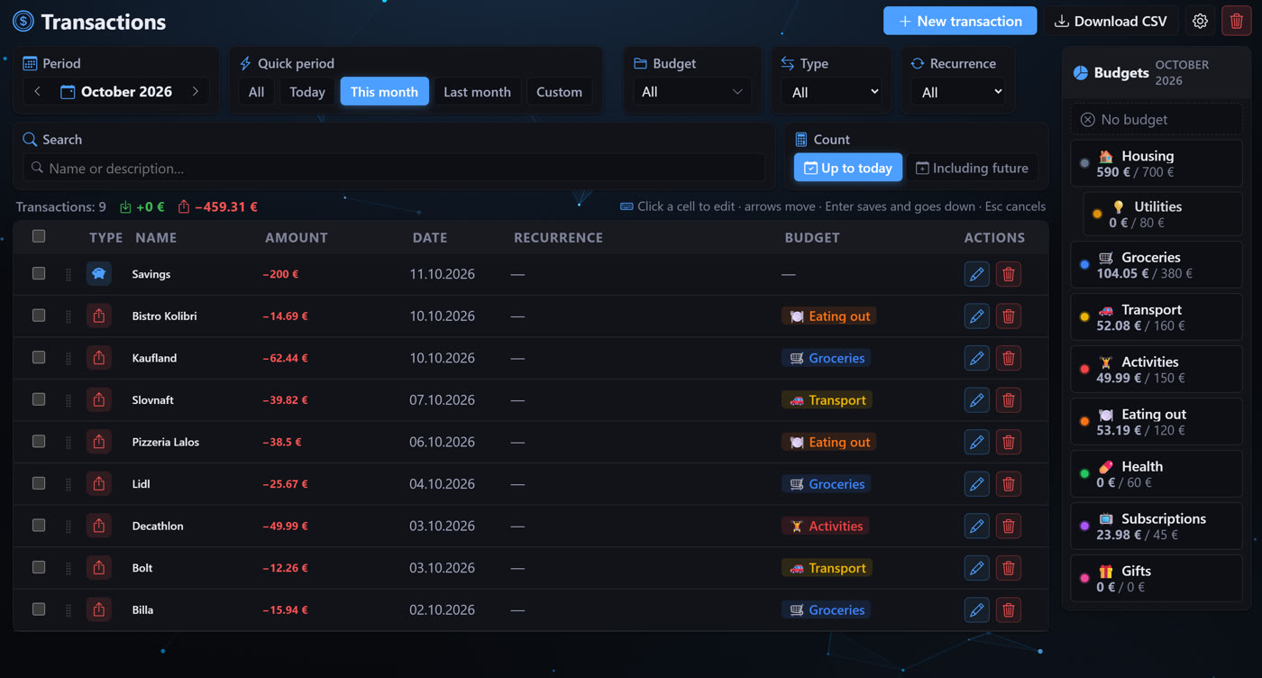Click the Groceries blue color dot
Image resolution: width=1262 pixels, height=678 pixels.
(1084, 265)
